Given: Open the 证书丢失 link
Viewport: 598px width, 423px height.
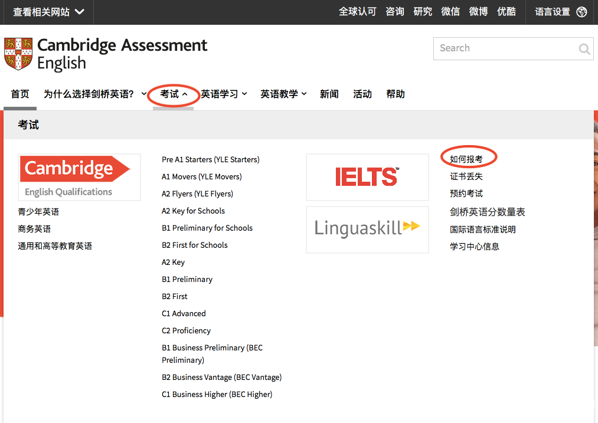Looking at the screenshot, I should [466, 176].
